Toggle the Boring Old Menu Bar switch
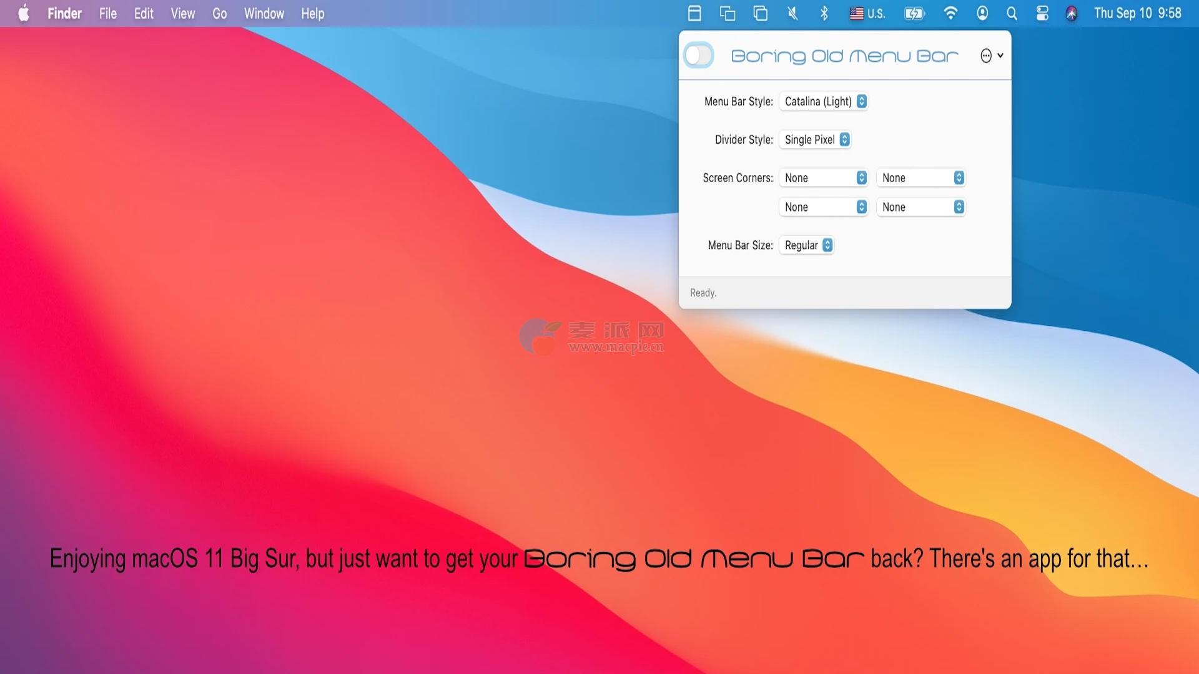The height and width of the screenshot is (674, 1199). click(698, 55)
